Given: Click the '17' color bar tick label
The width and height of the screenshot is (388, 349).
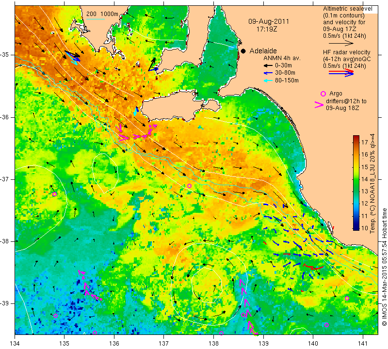Looking at the screenshot, I should (365, 142).
